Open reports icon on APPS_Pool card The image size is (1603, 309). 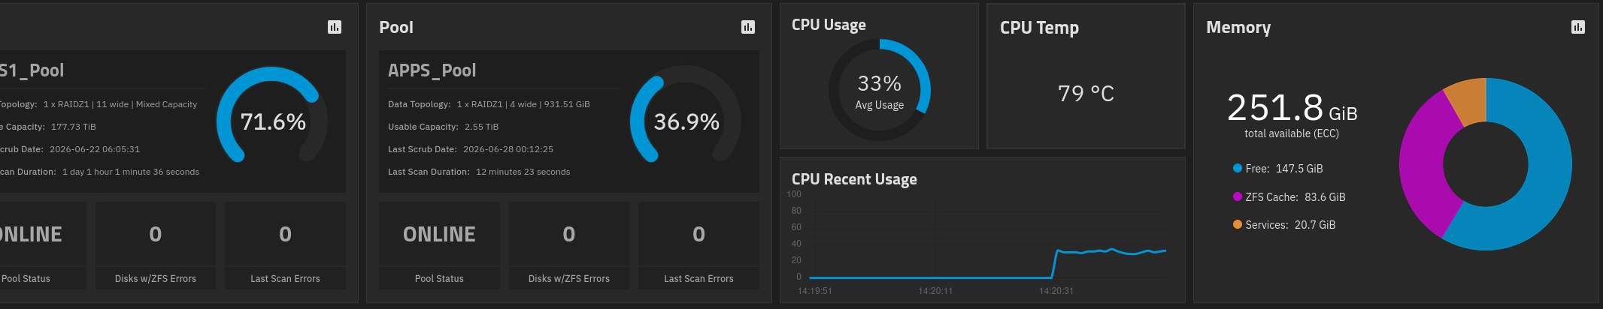point(748,27)
